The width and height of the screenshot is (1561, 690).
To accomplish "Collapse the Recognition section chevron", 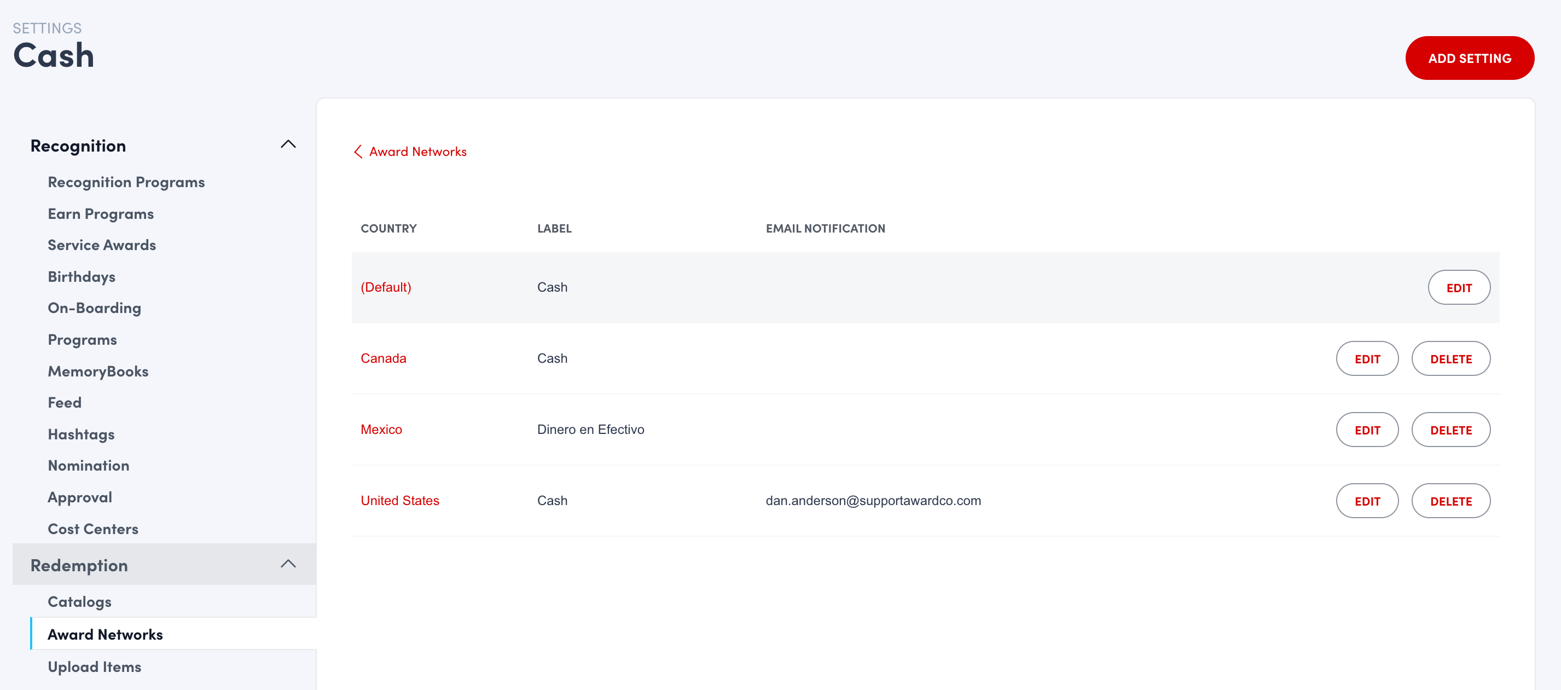I will point(288,145).
